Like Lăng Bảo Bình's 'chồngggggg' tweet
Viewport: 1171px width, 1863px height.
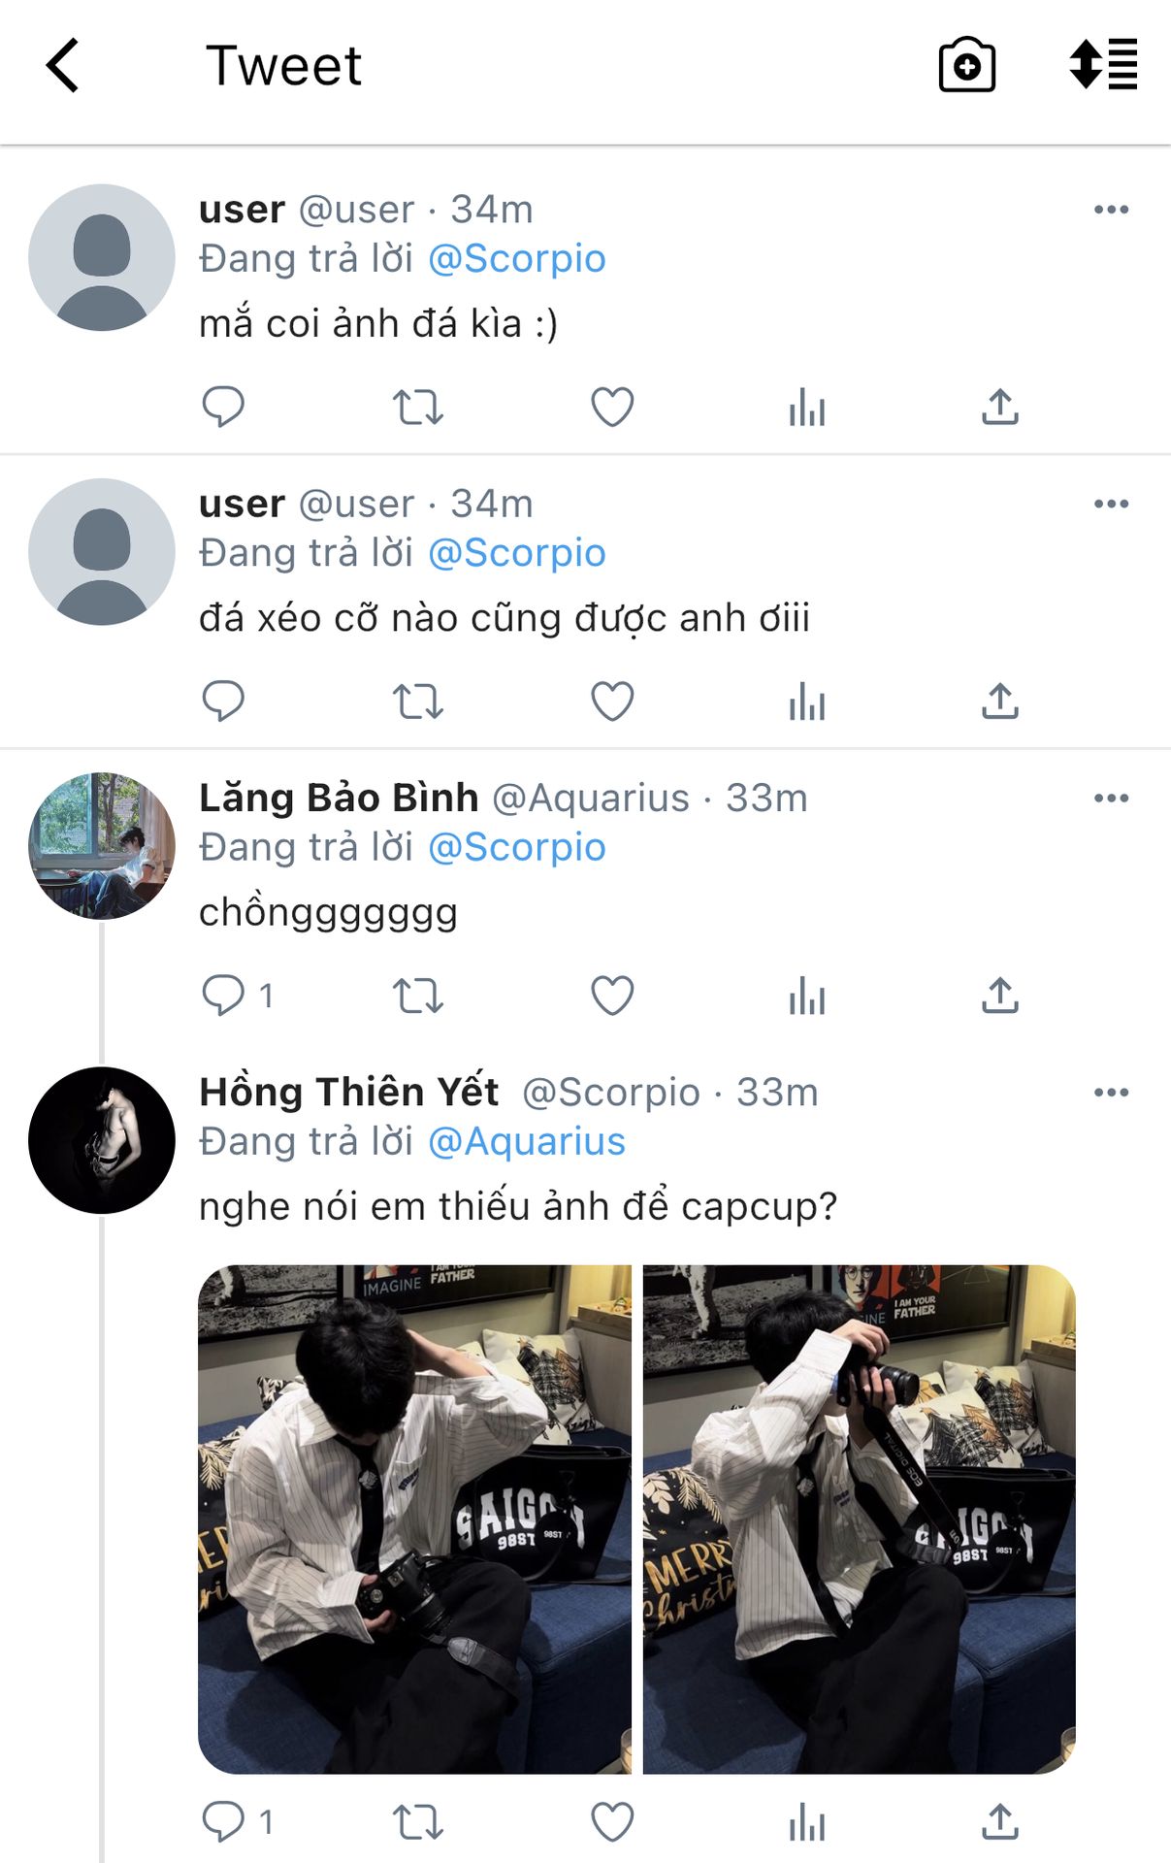click(x=612, y=996)
